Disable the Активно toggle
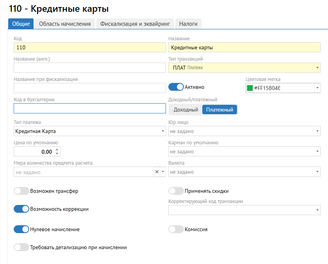This screenshot has width=328, height=264. pyautogui.click(x=176, y=87)
